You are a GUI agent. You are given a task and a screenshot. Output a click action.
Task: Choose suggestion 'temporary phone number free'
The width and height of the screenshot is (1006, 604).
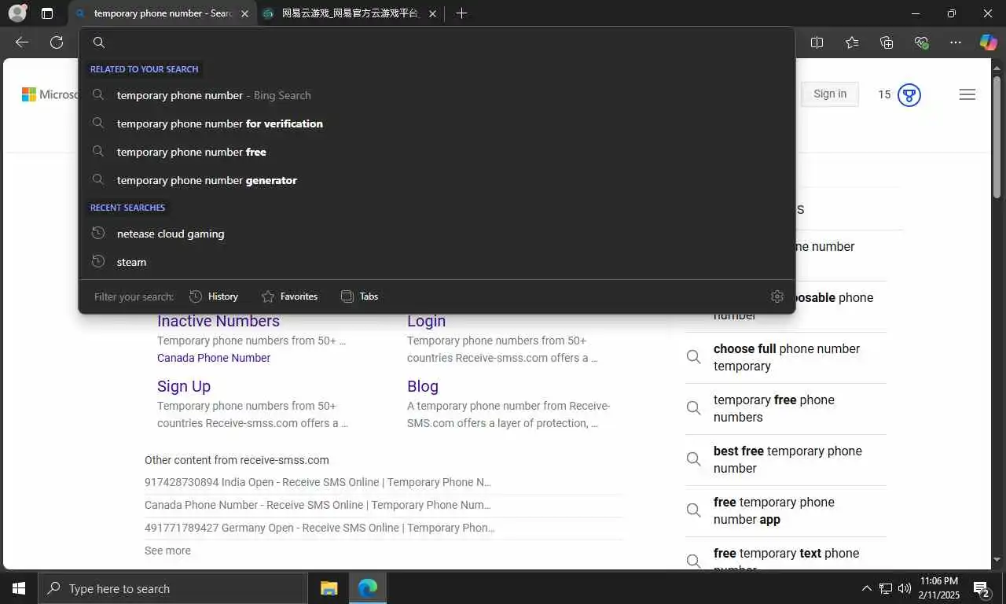437,152
